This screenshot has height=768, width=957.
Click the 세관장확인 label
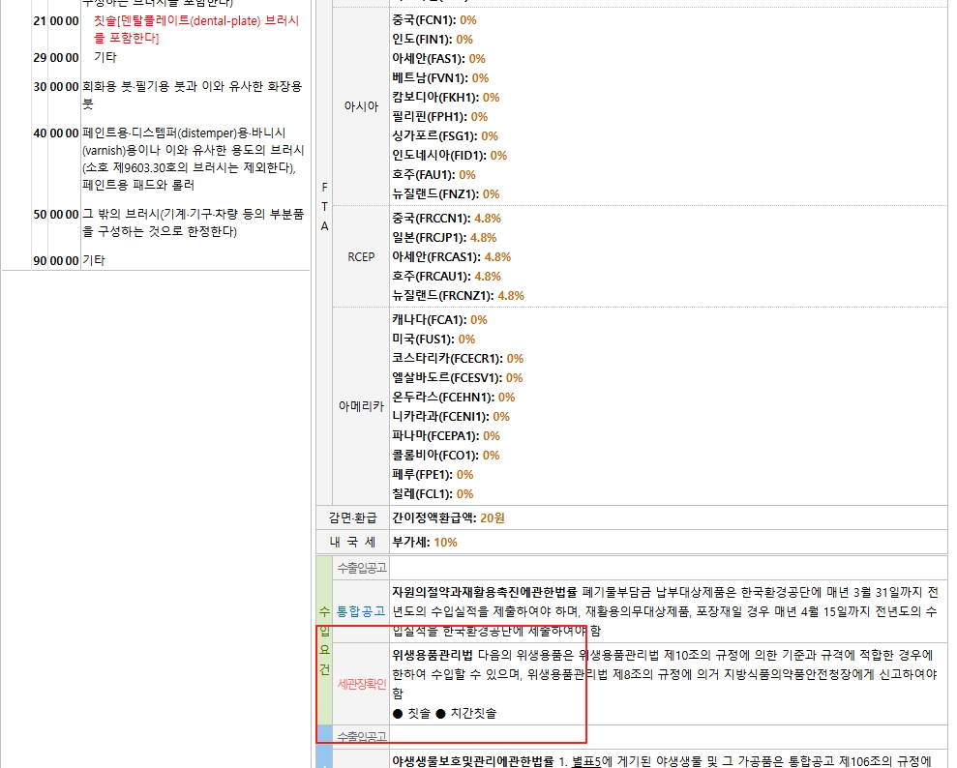tap(361, 684)
